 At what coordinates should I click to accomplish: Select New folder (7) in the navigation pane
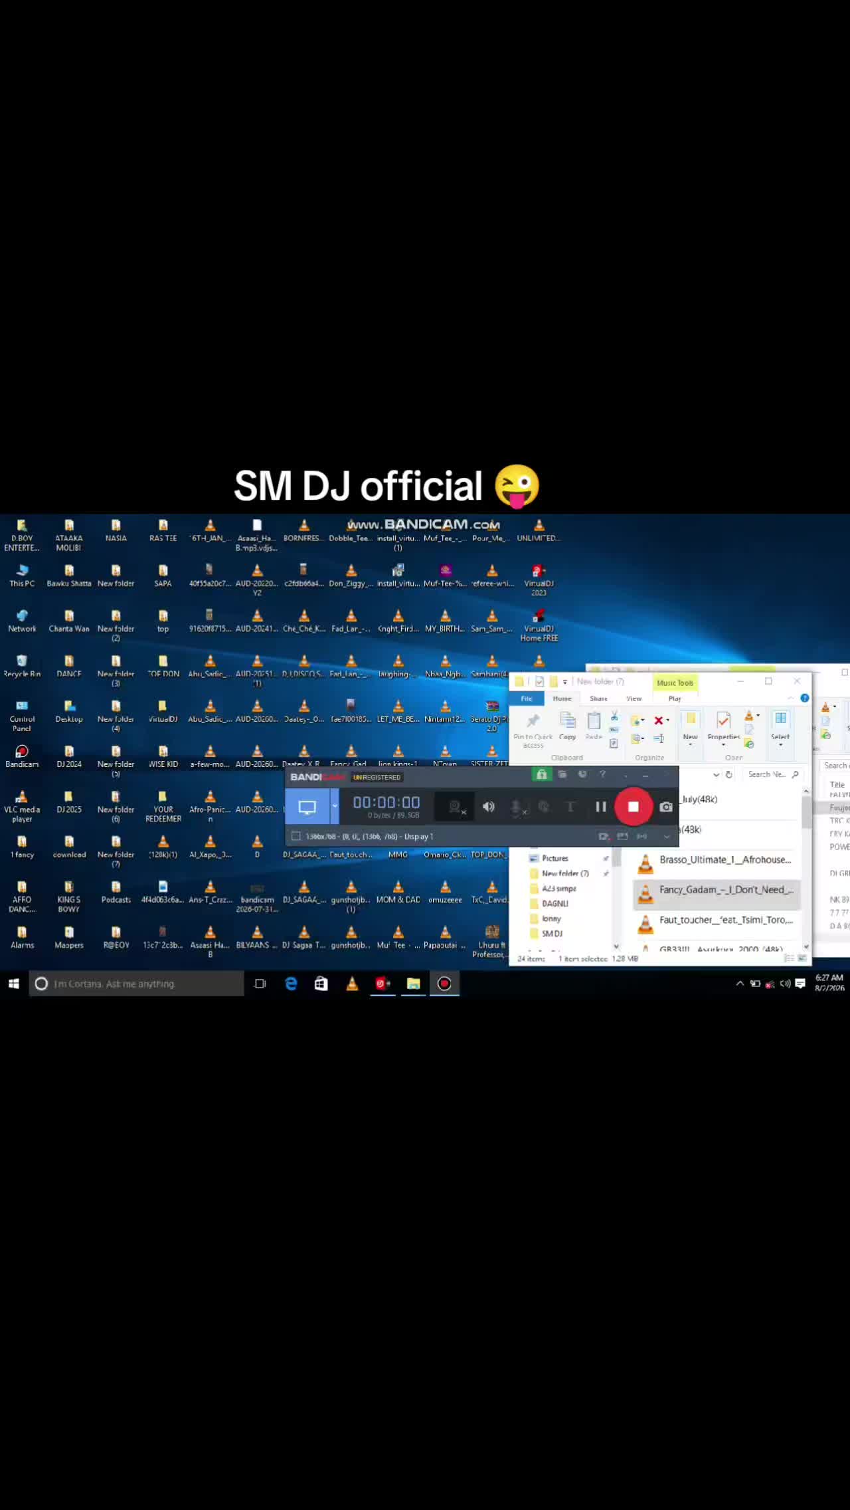coord(558,873)
